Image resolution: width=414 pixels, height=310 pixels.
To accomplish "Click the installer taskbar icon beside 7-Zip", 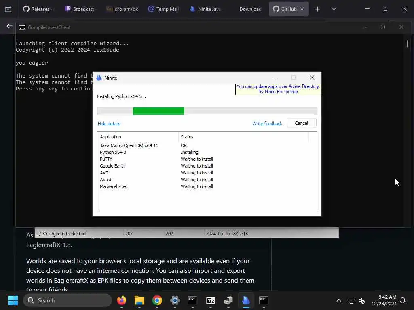I will pyautogui.click(x=228, y=300).
